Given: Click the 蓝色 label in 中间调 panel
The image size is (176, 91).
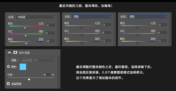Looking at the screenshot, I should [x=41, y=39].
